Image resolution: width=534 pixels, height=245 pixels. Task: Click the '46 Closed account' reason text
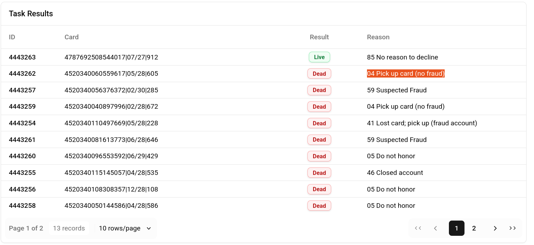pos(395,173)
